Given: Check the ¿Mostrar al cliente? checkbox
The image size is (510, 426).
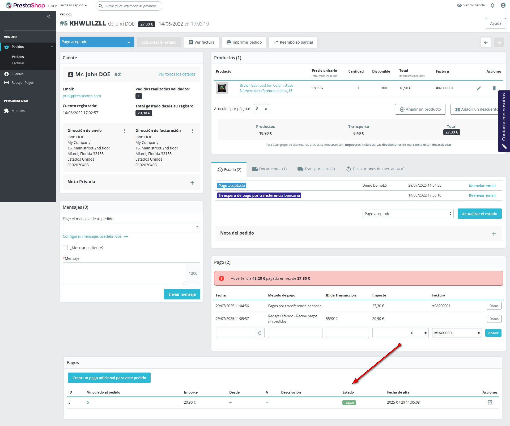Looking at the screenshot, I should click(65, 248).
